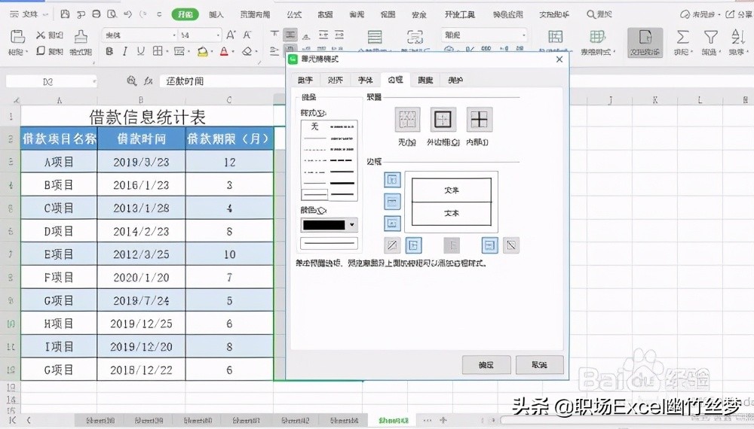Toggle the left border button
The height and width of the screenshot is (429, 754).
pos(413,245)
